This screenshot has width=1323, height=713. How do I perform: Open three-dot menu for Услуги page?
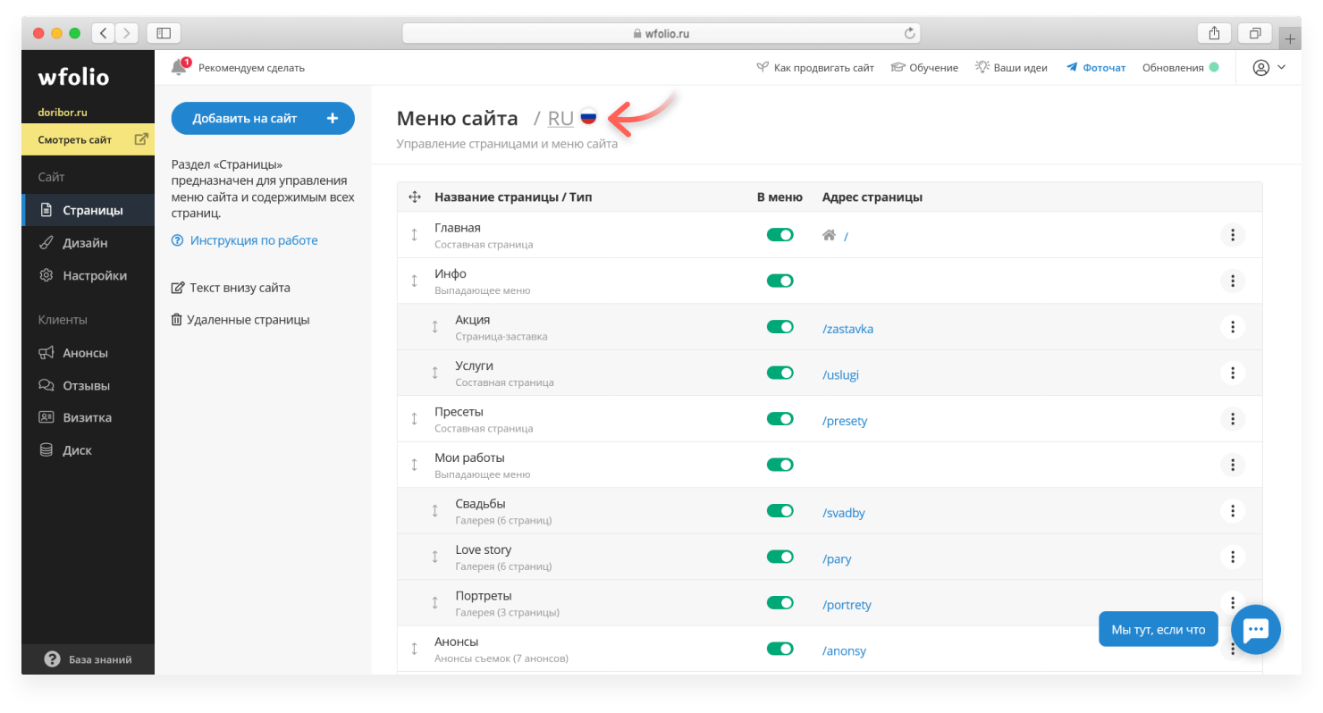pyautogui.click(x=1232, y=373)
